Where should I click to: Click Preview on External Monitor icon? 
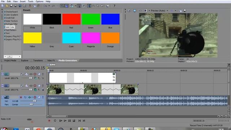click(x=135, y=10)
